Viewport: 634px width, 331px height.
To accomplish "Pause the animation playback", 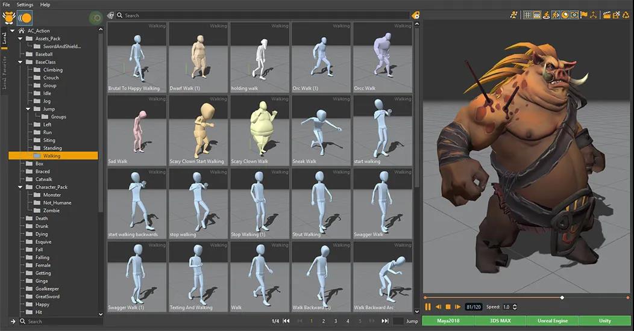I will coord(428,307).
